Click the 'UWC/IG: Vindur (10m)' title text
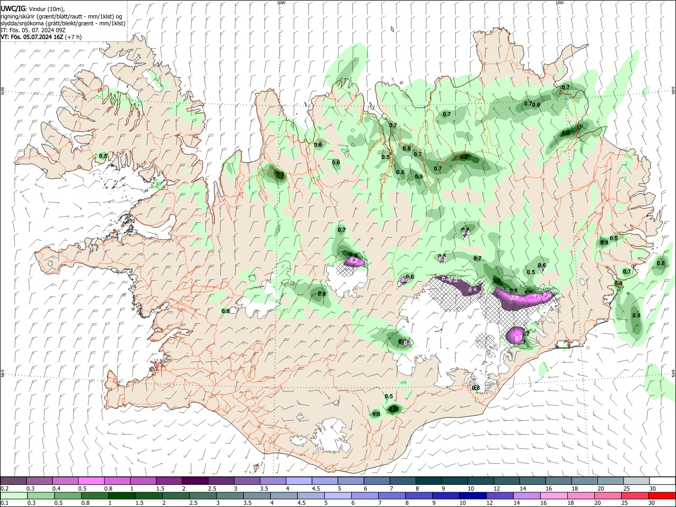Viewport: 676px width, 507px height. [32, 9]
